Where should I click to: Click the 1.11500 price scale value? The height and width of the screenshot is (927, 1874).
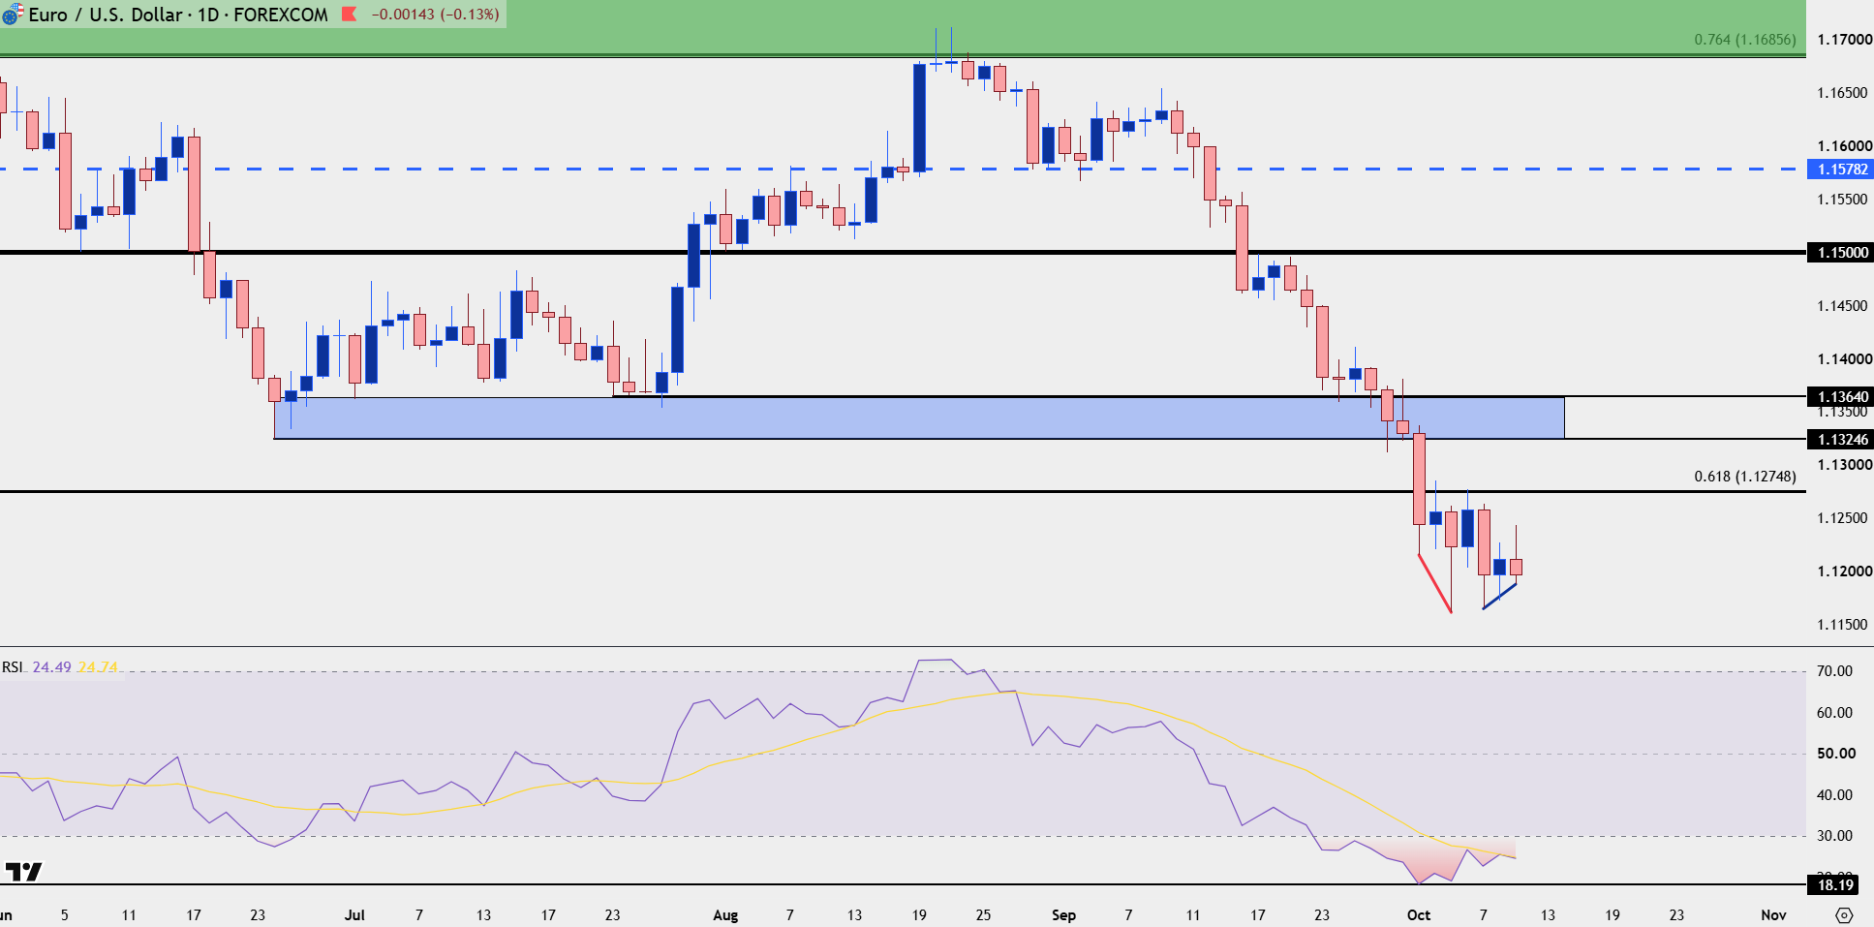click(1842, 625)
